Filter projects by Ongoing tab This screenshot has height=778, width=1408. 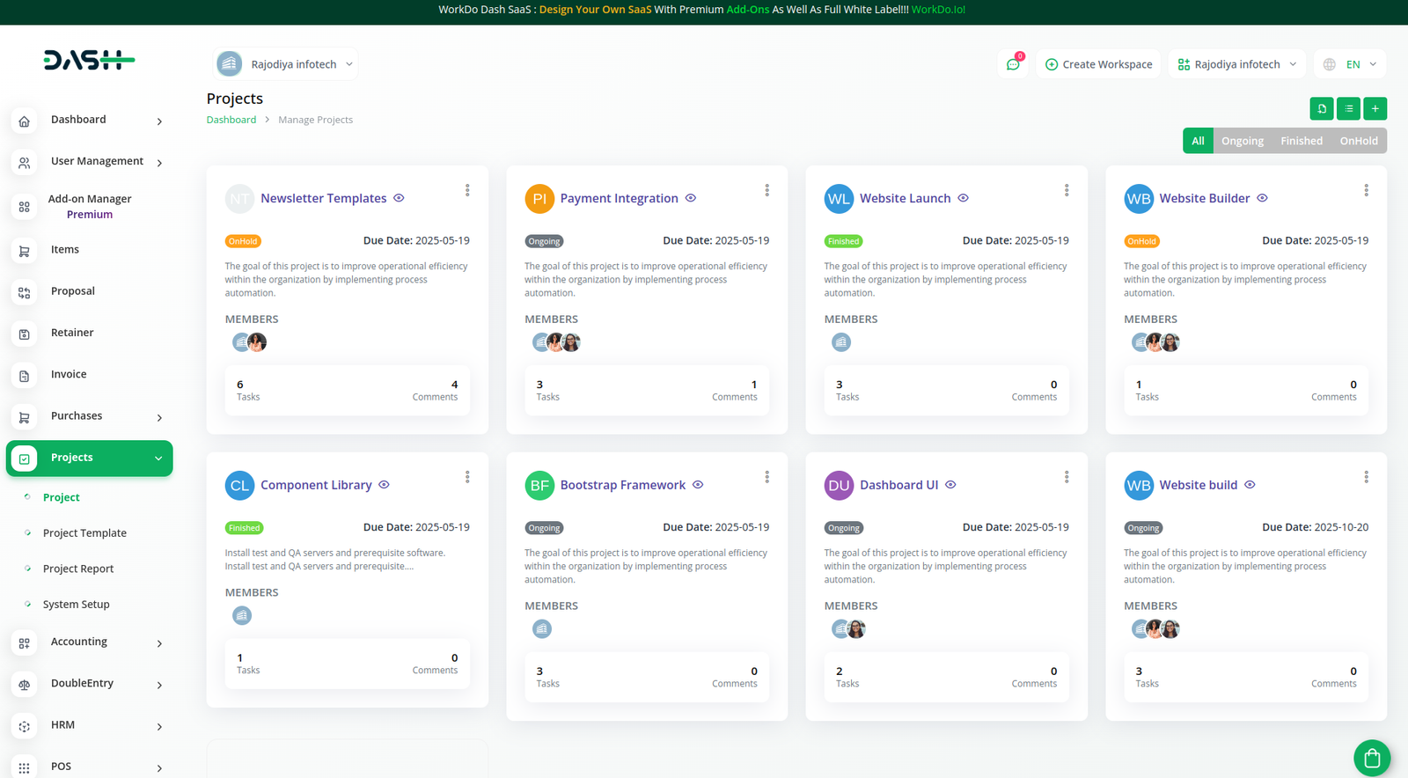[x=1242, y=141]
